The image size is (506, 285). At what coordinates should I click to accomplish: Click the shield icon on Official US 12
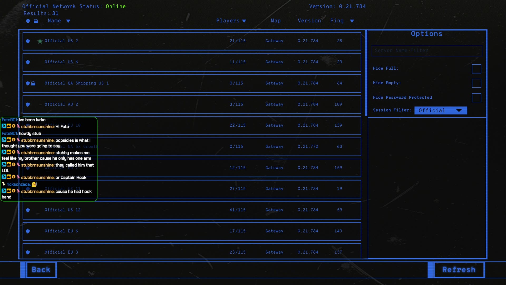click(28, 210)
